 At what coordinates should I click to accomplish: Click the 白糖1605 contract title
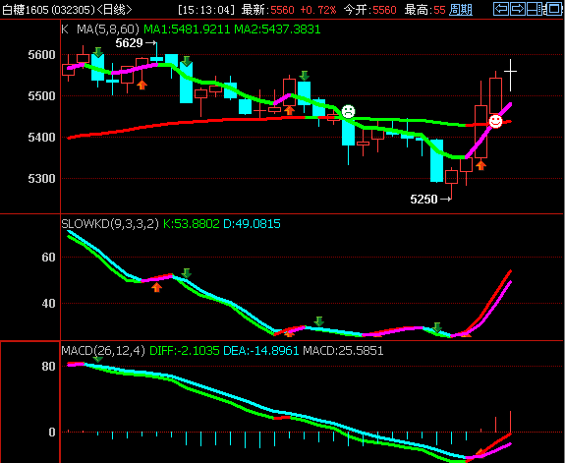(26, 10)
